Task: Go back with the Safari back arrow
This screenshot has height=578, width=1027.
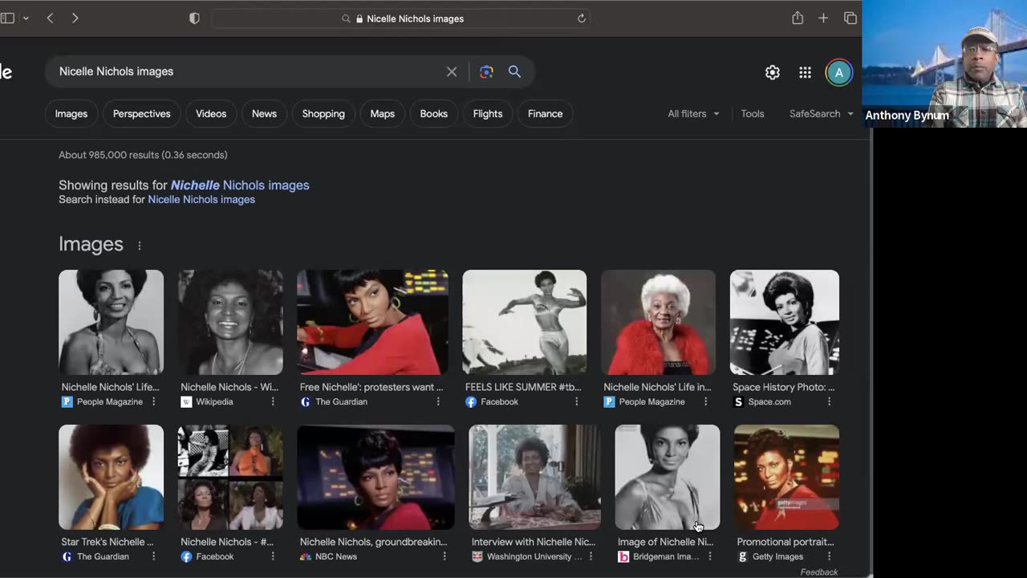Action: coord(50,18)
